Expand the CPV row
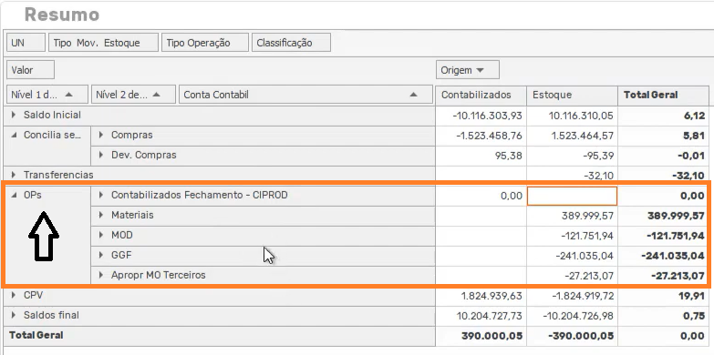Image resolution: width=714 pixels, height=355 pixels. pyautogui.click(x=14, y=296)
